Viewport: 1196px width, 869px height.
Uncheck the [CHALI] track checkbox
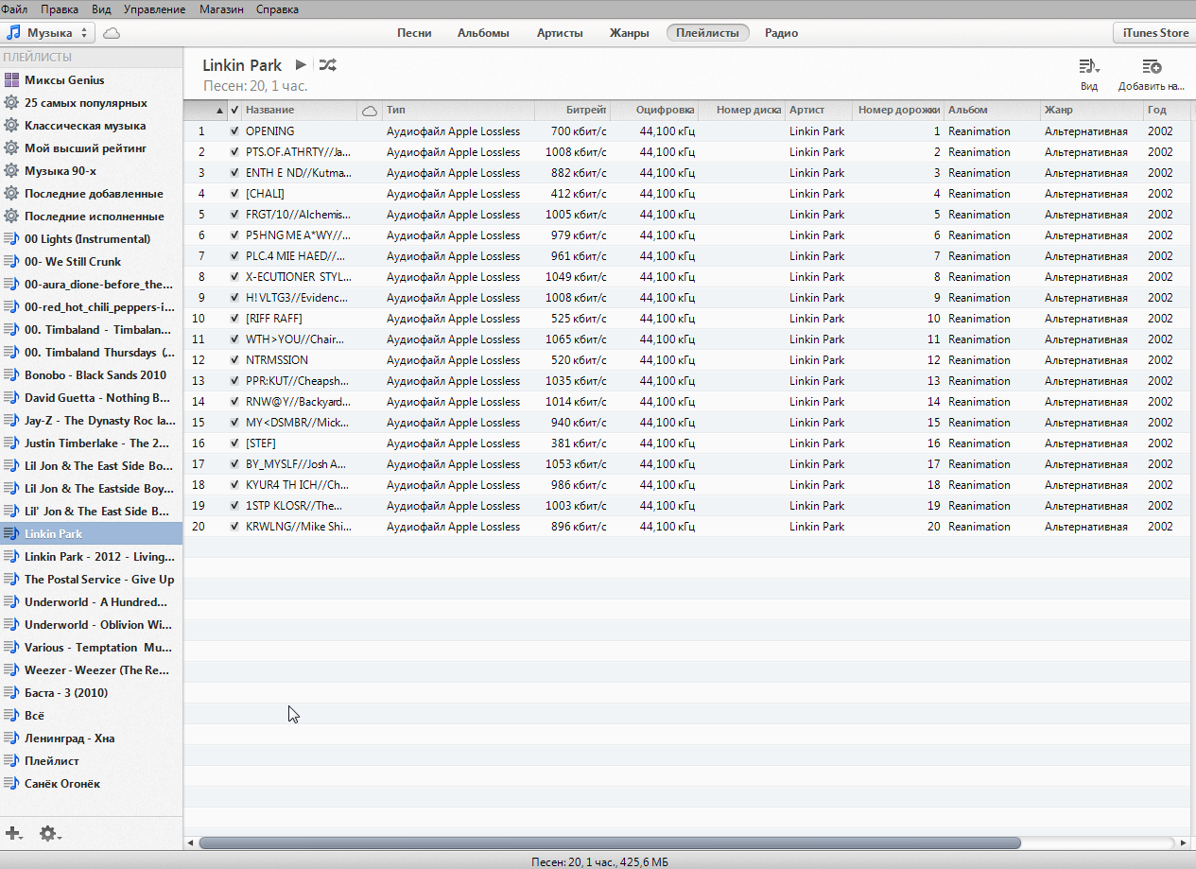click(x=234, y=194)
